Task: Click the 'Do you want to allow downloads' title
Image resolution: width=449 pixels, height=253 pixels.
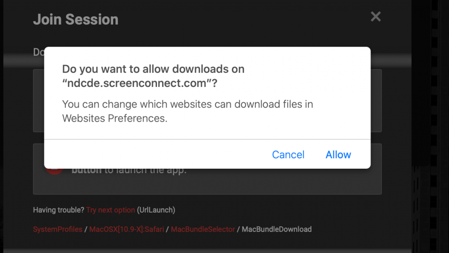Action: coord(153,69)
